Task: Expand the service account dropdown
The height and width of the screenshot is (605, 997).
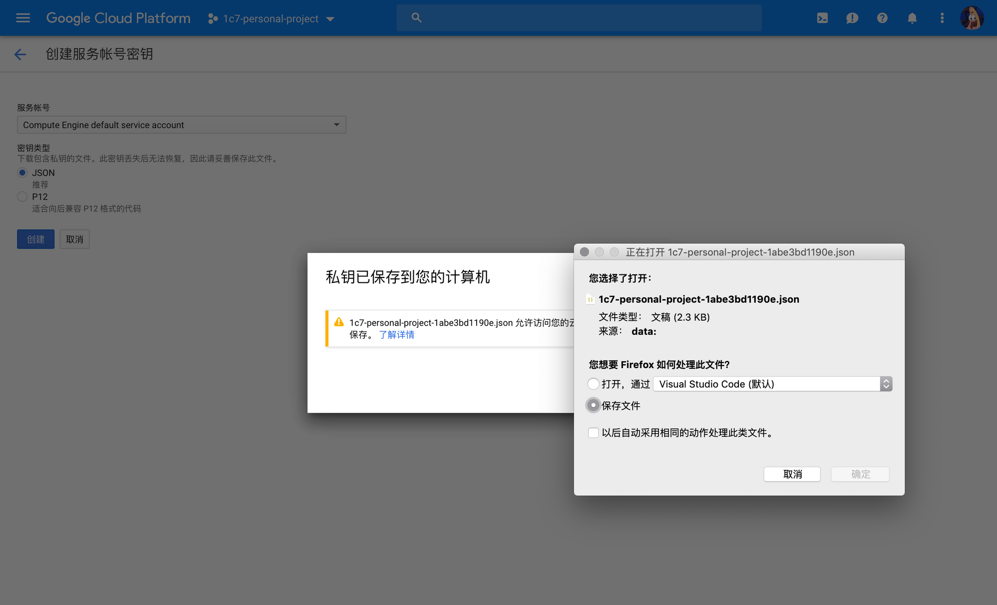Action: point(181,125)
